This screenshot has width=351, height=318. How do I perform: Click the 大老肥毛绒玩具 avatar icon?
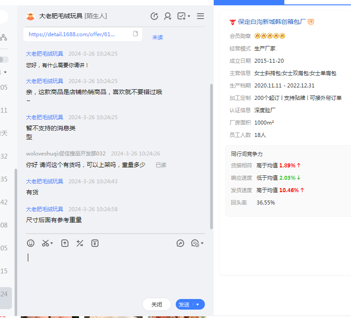click(x=30, y=16)
